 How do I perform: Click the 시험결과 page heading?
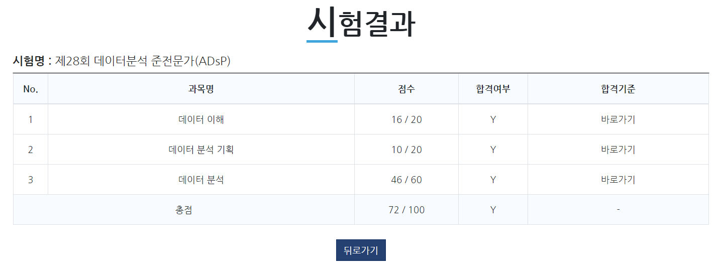pos(361,23)
